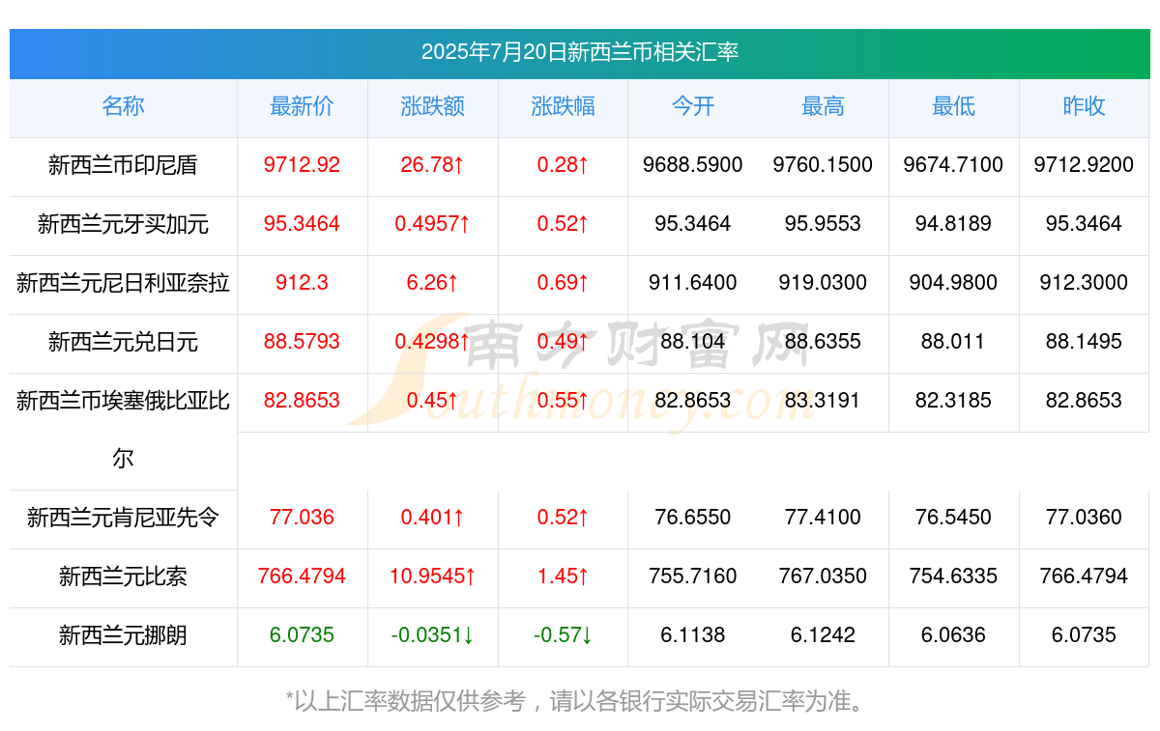Click the high value 95.9553

coord(823,224)
